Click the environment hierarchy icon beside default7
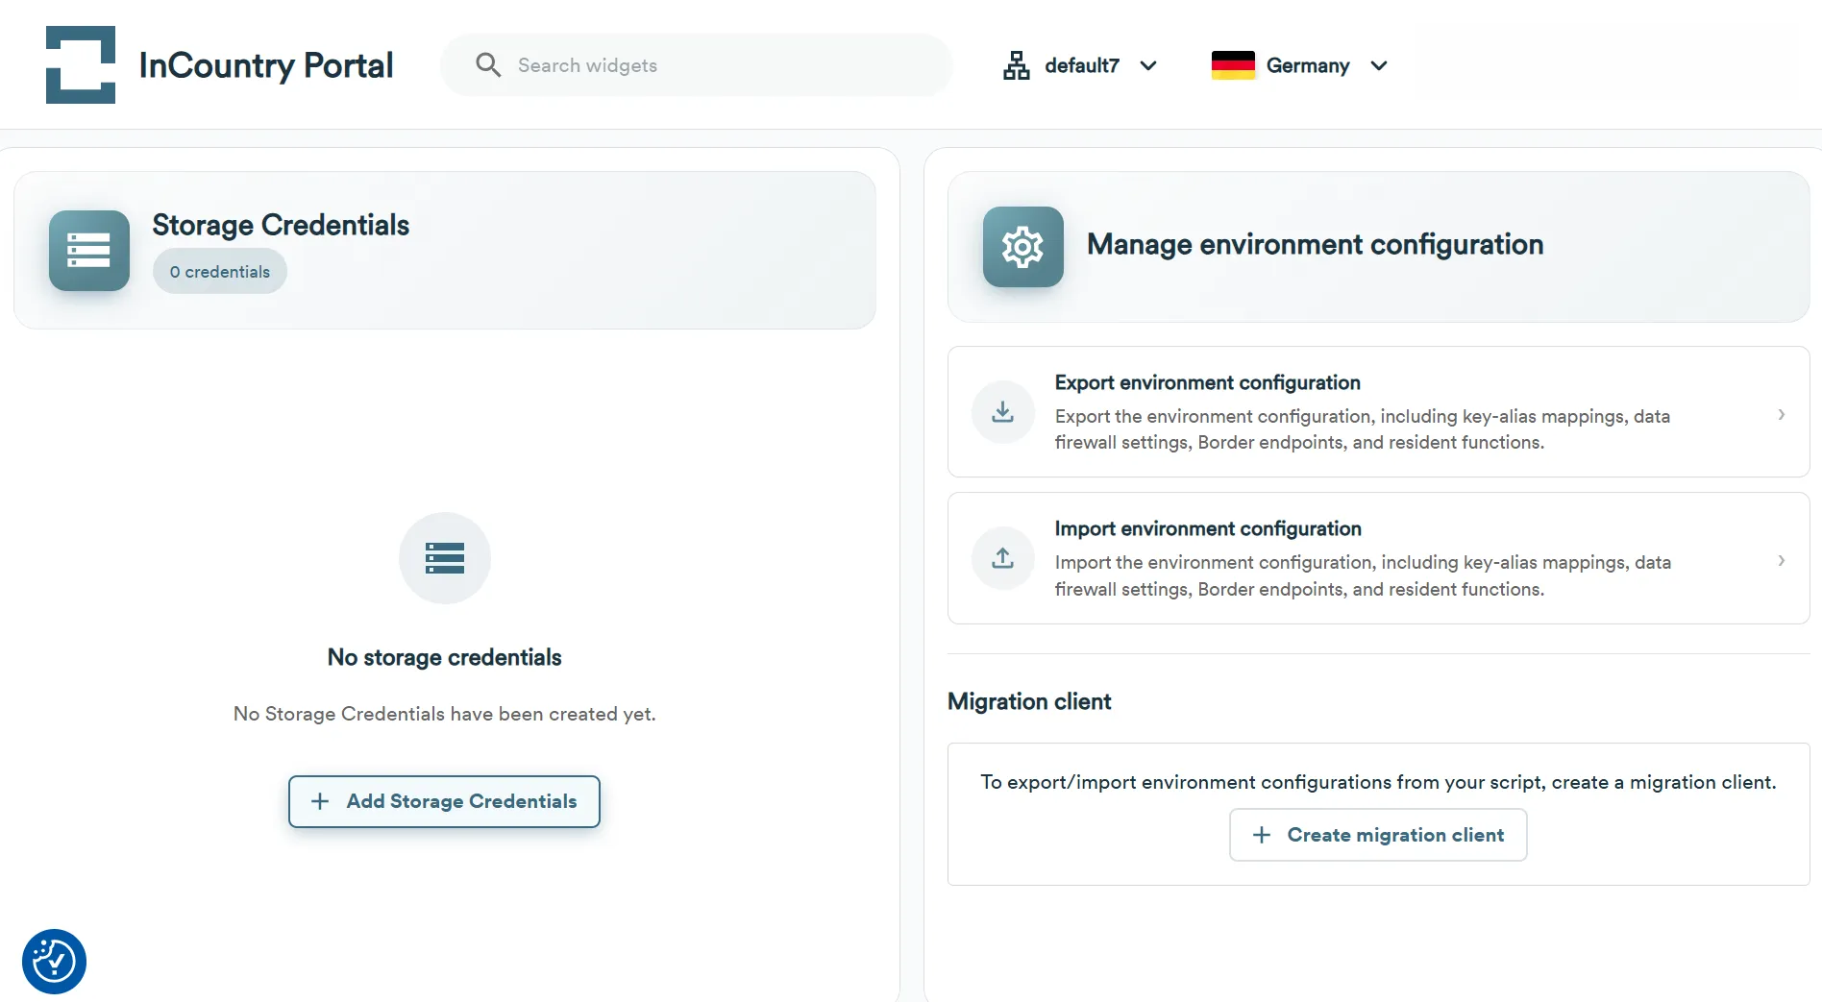Image resolution: width=1822 pixels, height=1002 pixels. (x=1016, y=65)
